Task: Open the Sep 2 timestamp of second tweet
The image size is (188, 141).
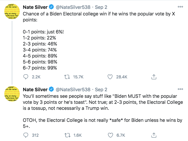Action: tap(101, 90)
